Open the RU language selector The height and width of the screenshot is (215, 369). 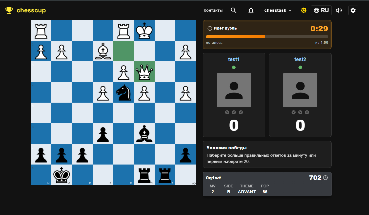pyautogui.click(x=321, y=10)
